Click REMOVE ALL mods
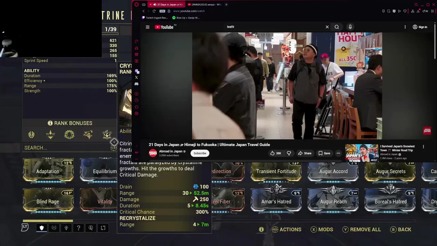437x246 pixels. [x=361, y=230]
